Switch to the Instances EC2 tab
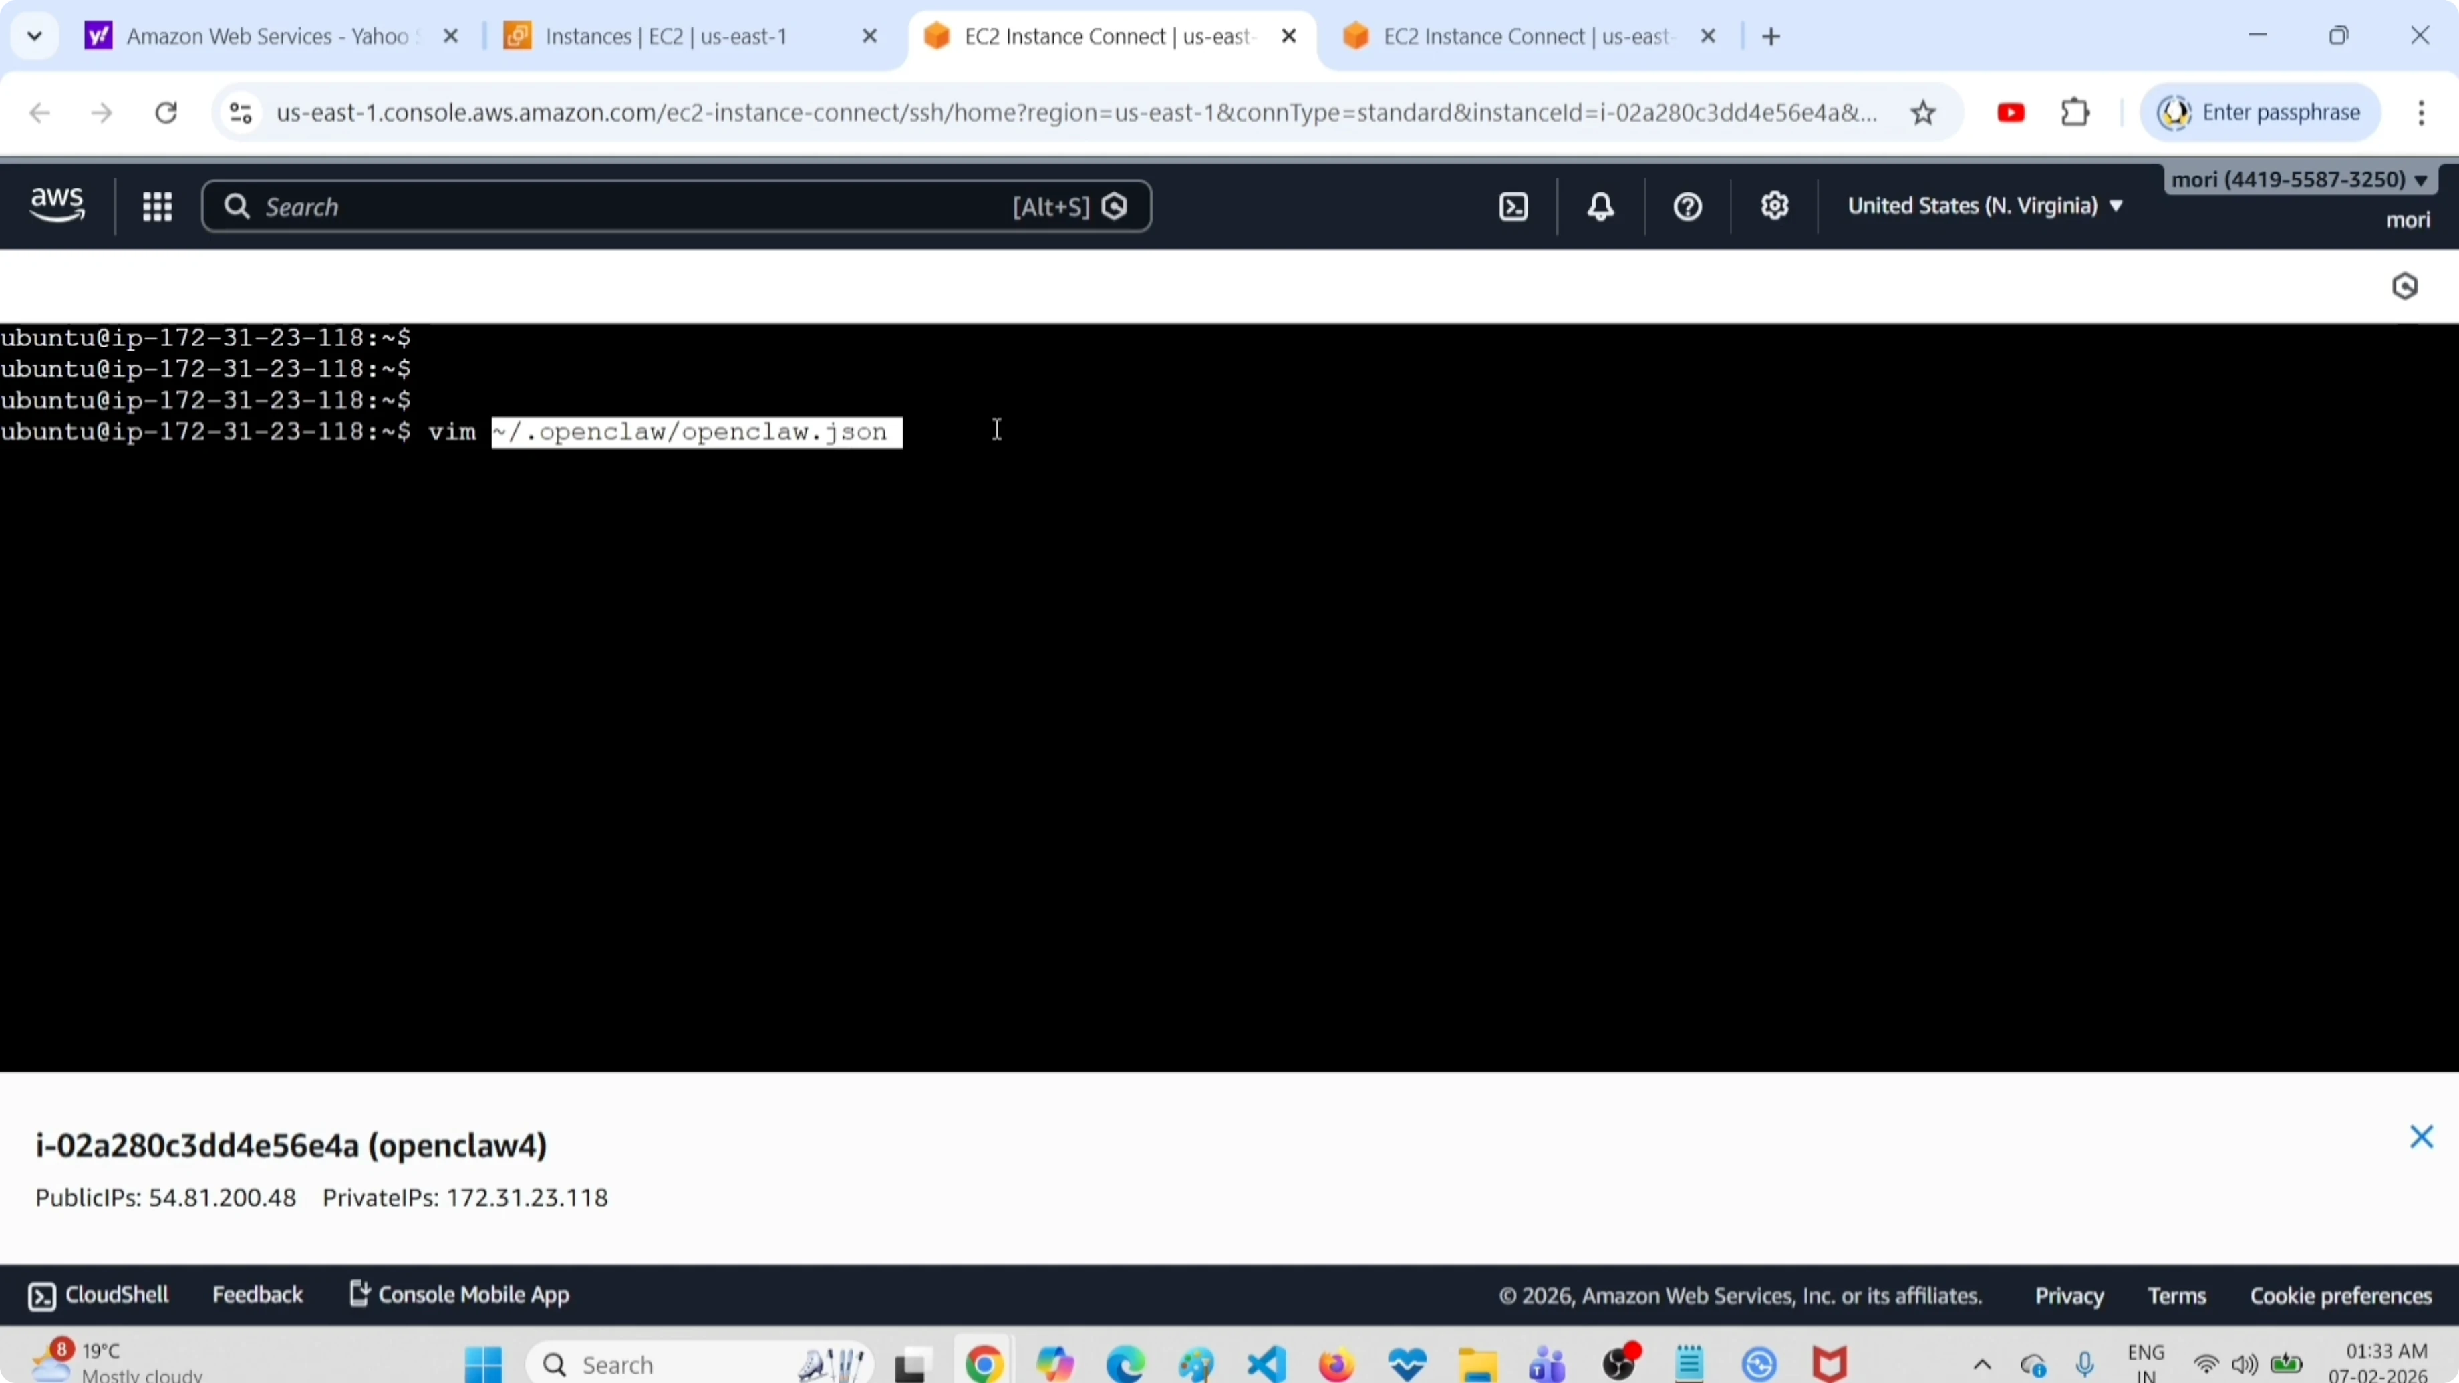This screenshot has width=2459, height=1383. 666,37
